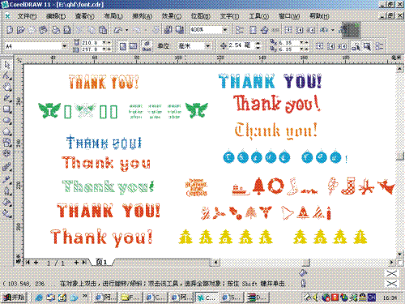Image resolution: width=405 pixels, height=304 pixels.
Task: Click the add page plus button
Action: [76, 263]
